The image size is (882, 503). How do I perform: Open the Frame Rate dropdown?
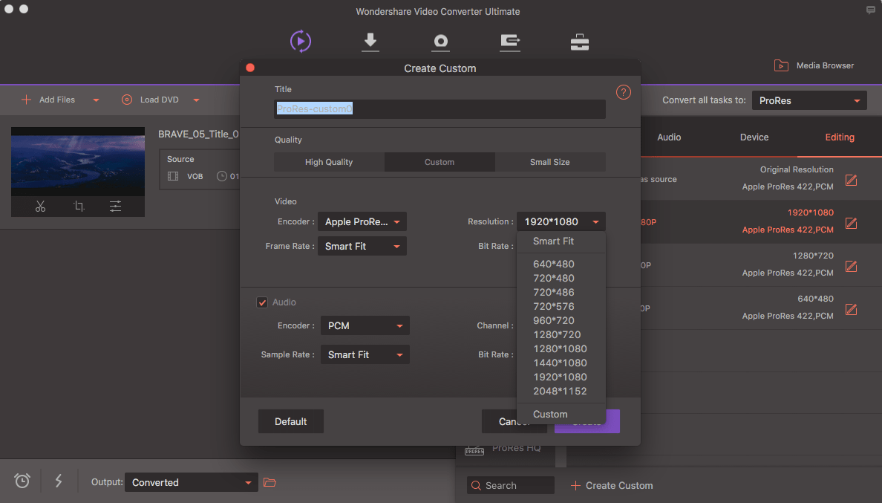tap(362, 247)
